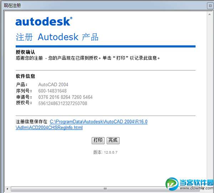Click the version text 12.0.0.7
Image resolution: width=214 pixels, height=193 pixels.
click(111, 152)
